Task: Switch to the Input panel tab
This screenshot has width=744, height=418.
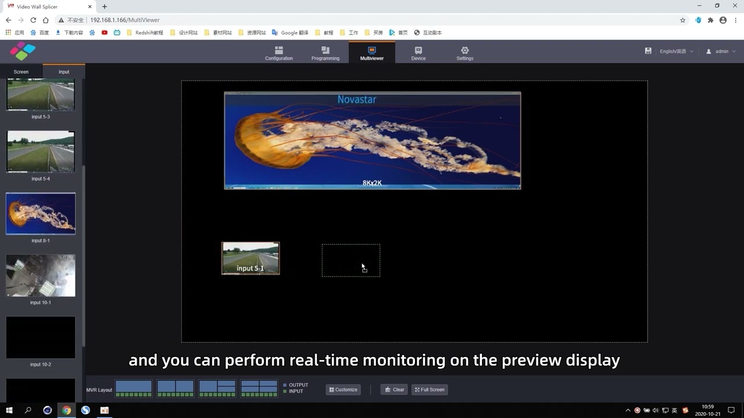Action: coord(64,71)
